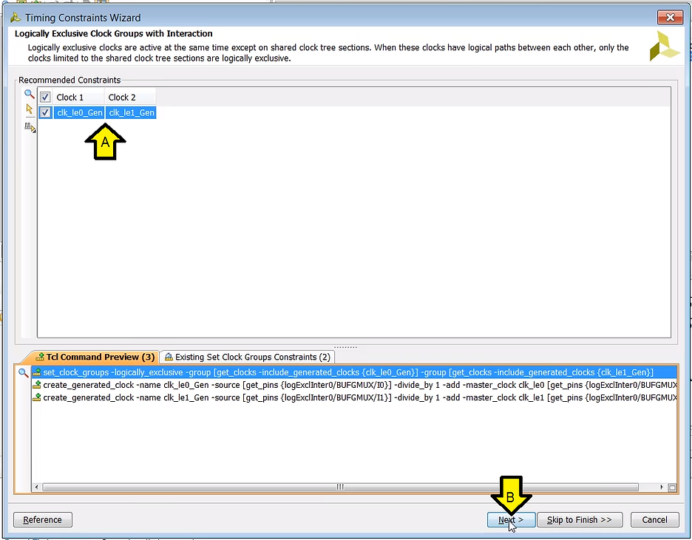Sort by the Clock 1 column header
Viewport: 692px width, 540px height.
[x=76, y=97]
